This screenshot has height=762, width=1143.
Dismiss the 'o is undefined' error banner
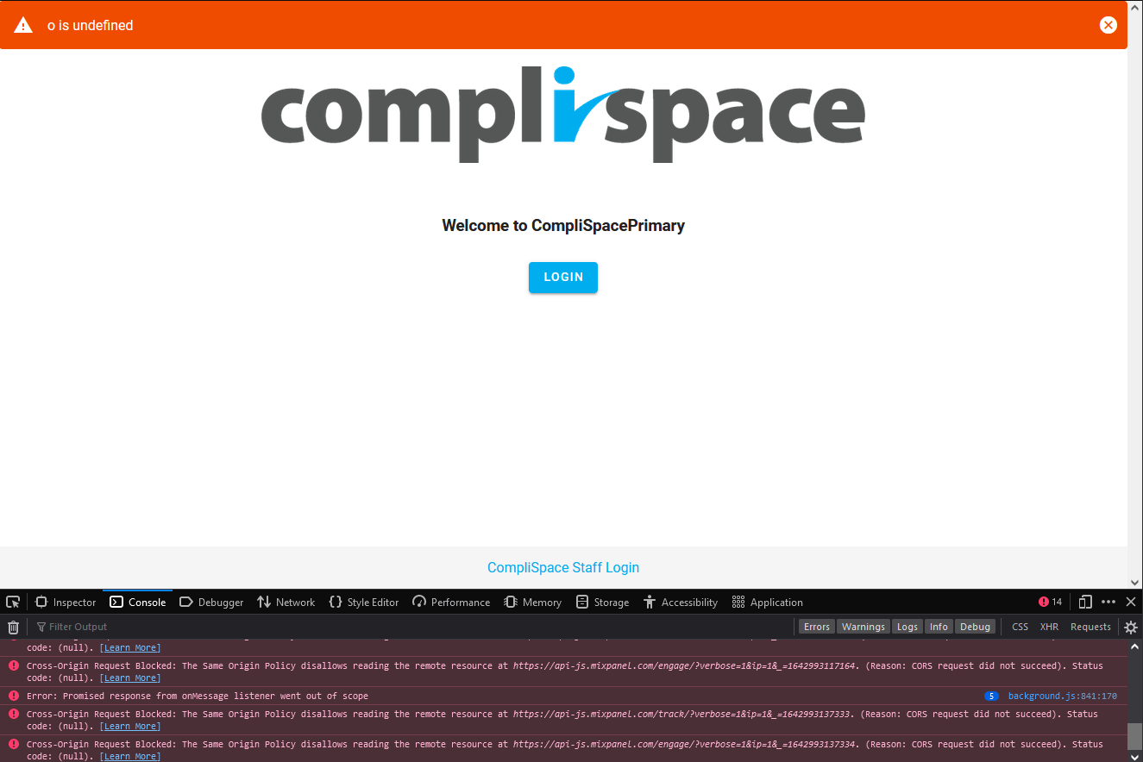1108,25
